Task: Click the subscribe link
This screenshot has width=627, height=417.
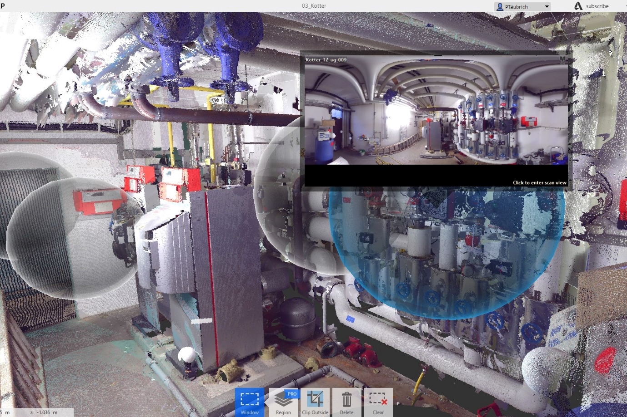Action: click(x=597, y=6)
